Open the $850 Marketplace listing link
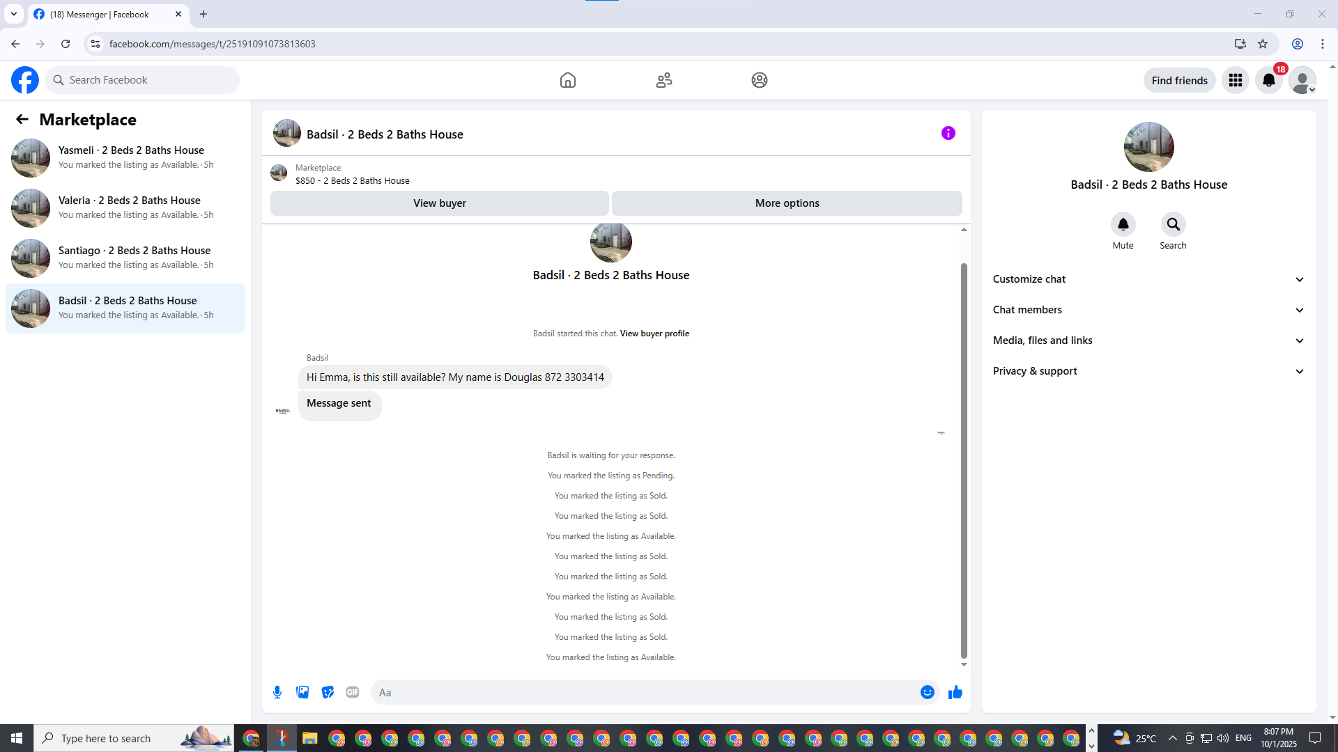 point(352,181)
